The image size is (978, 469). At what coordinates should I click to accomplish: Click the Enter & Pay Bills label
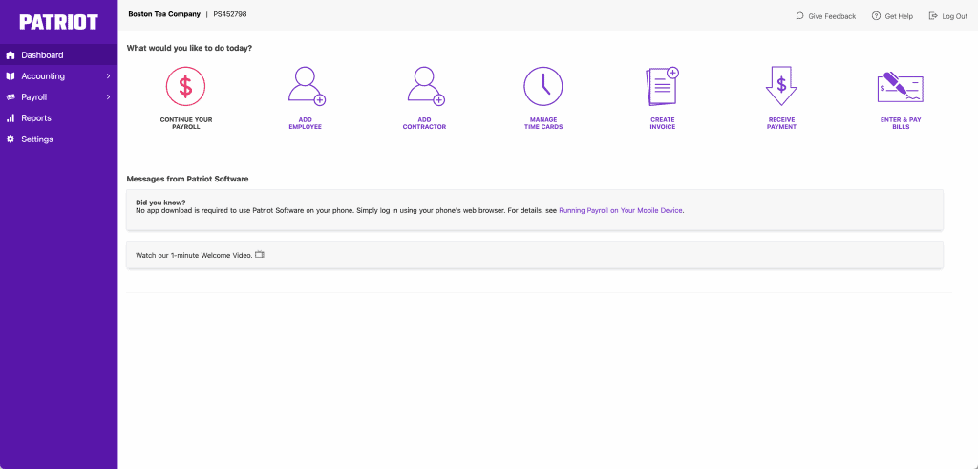[901, 123]
